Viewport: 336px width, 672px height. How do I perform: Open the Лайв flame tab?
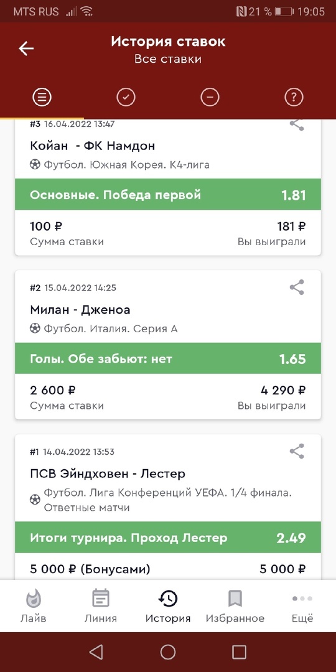(34, 606)
